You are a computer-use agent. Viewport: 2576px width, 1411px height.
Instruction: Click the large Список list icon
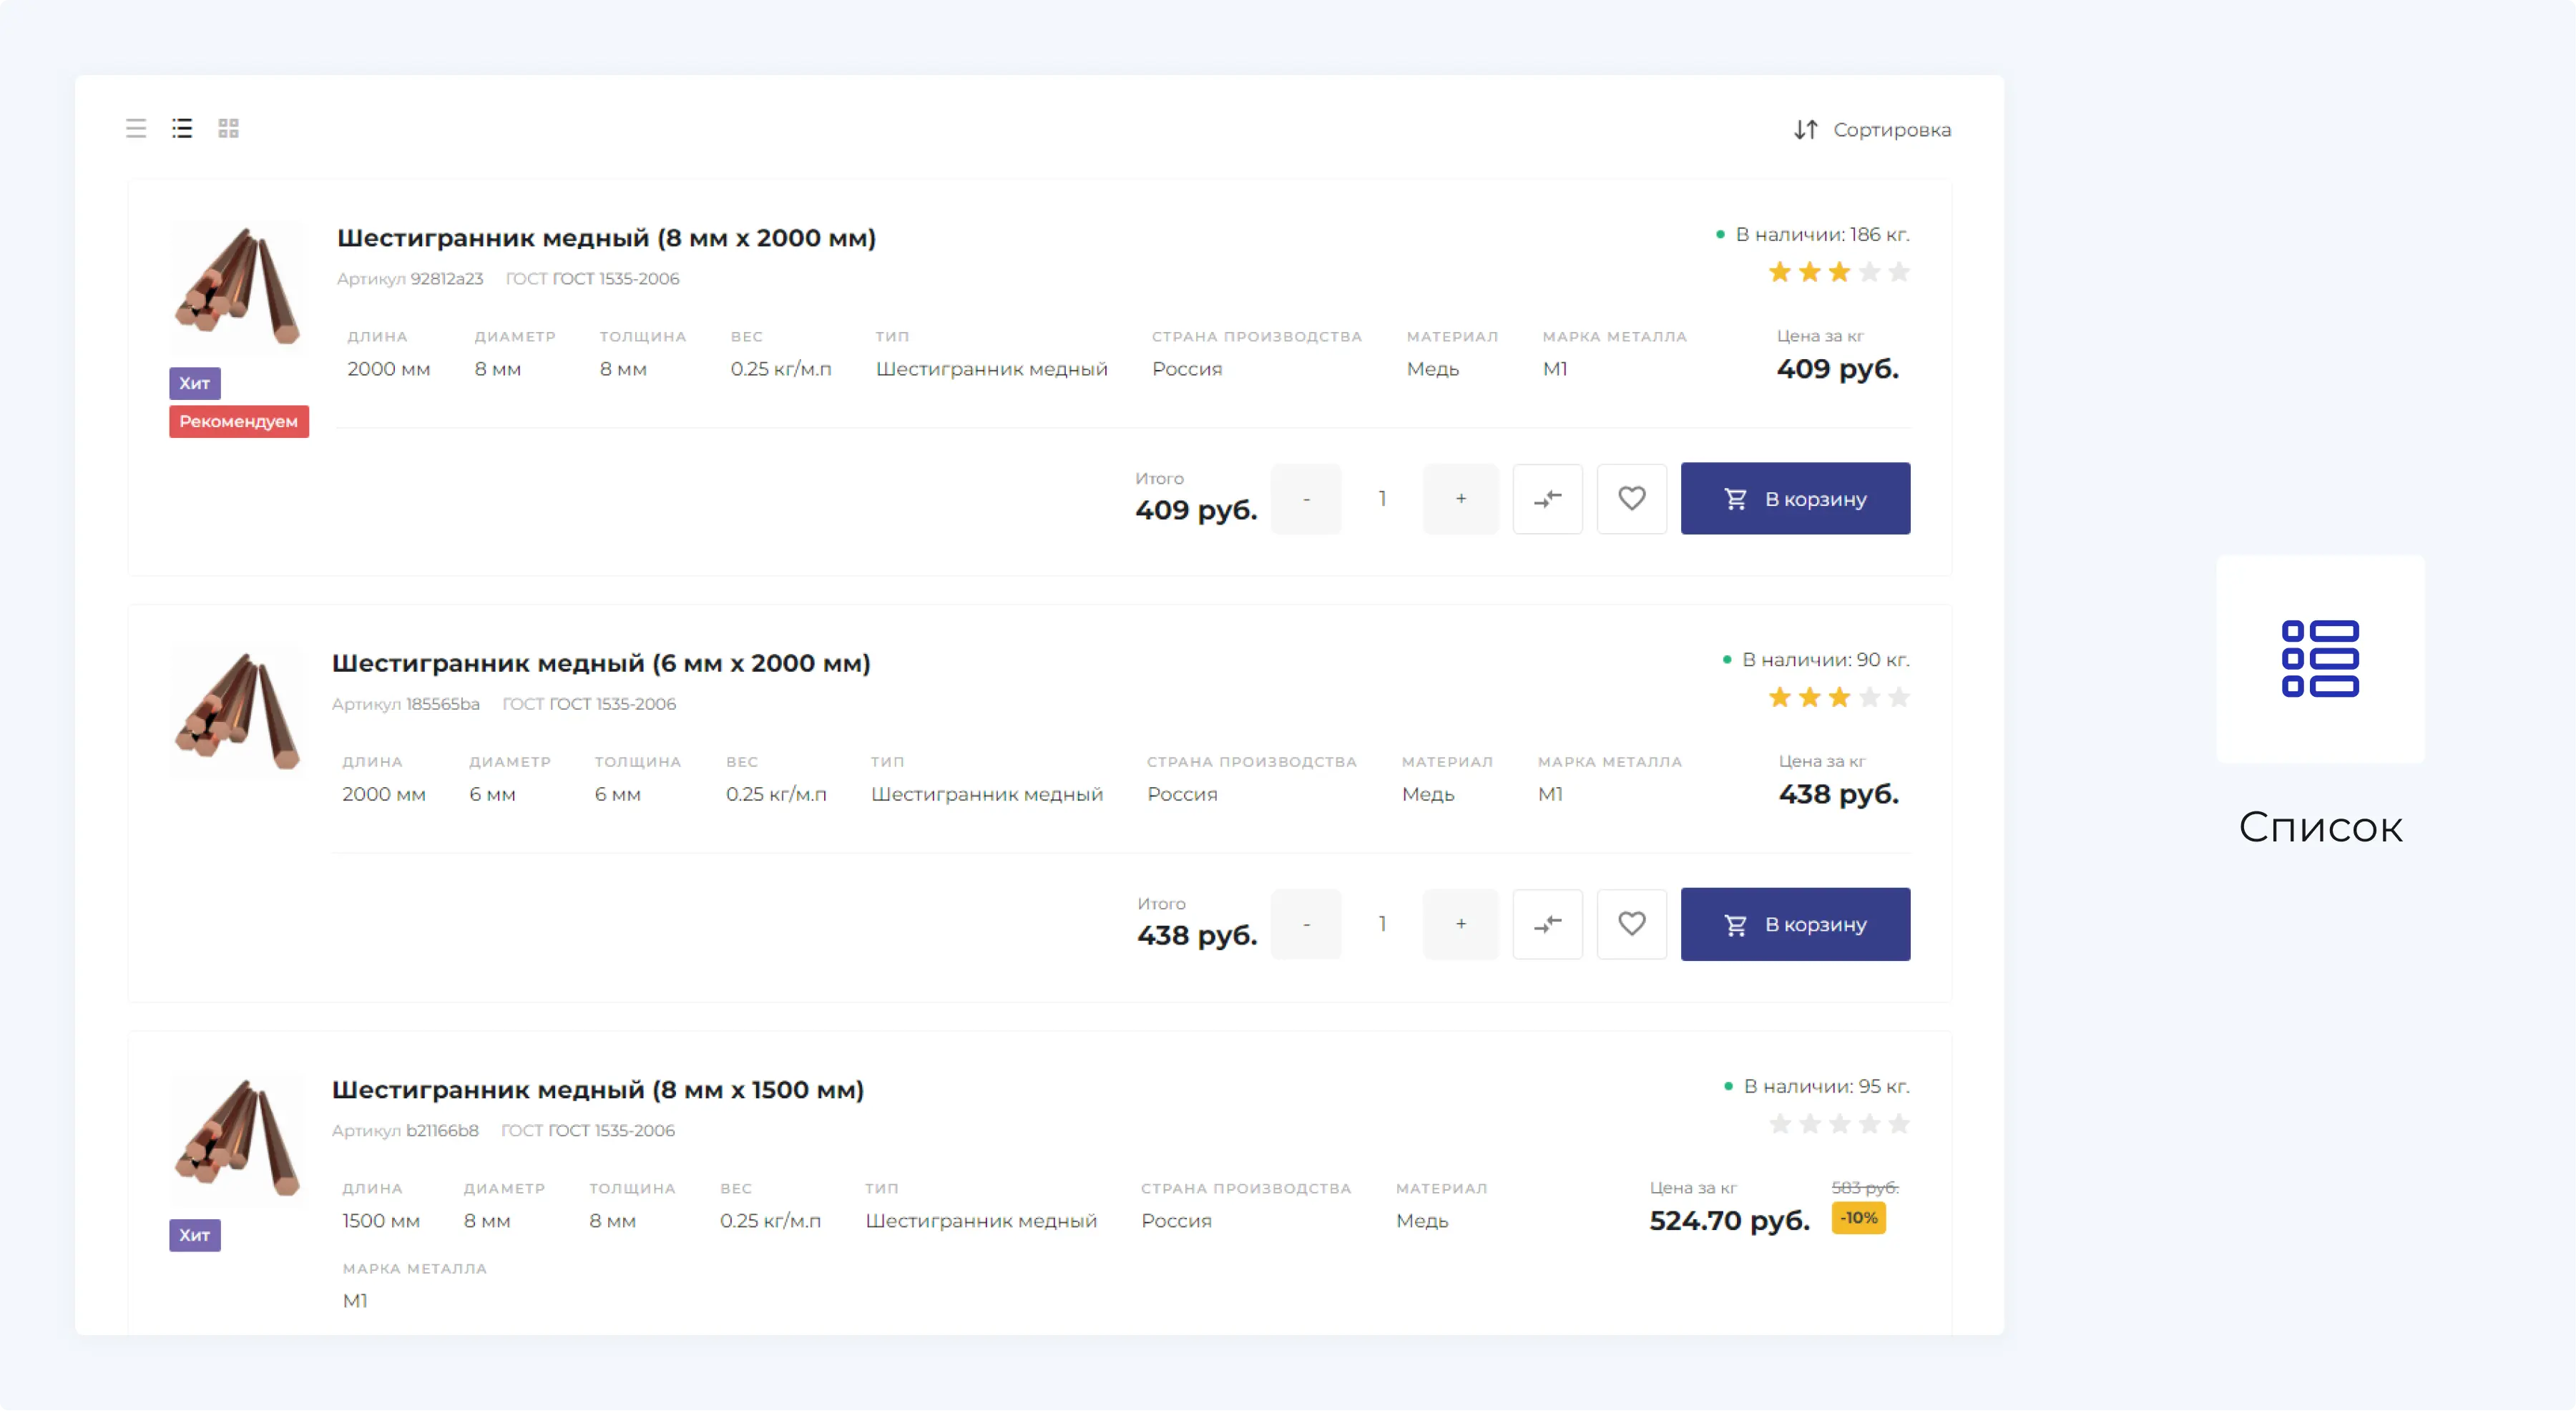click(2320, 659)
